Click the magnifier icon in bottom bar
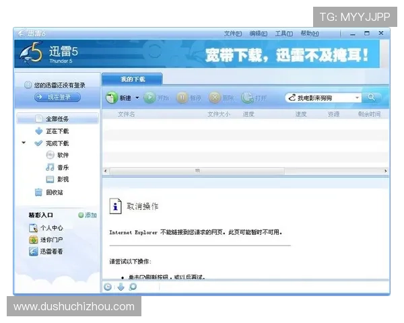The width and height of the screenshot is (404, 323). click(133, 287)
